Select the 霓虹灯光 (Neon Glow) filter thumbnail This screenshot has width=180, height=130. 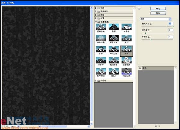[x=127, y=72]
